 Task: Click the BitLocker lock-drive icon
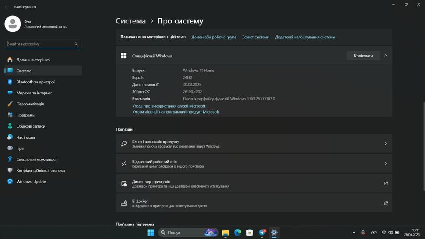[124, 203]
